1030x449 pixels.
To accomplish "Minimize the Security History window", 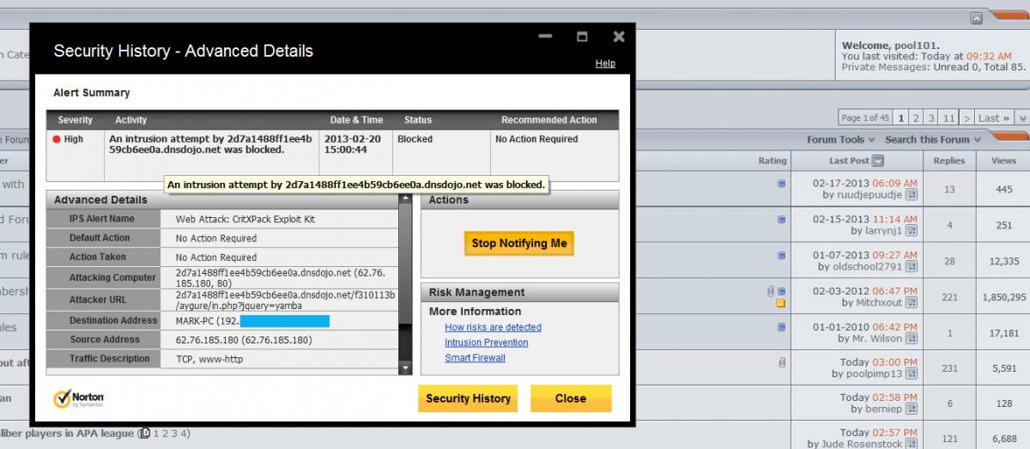I will 544,38.
